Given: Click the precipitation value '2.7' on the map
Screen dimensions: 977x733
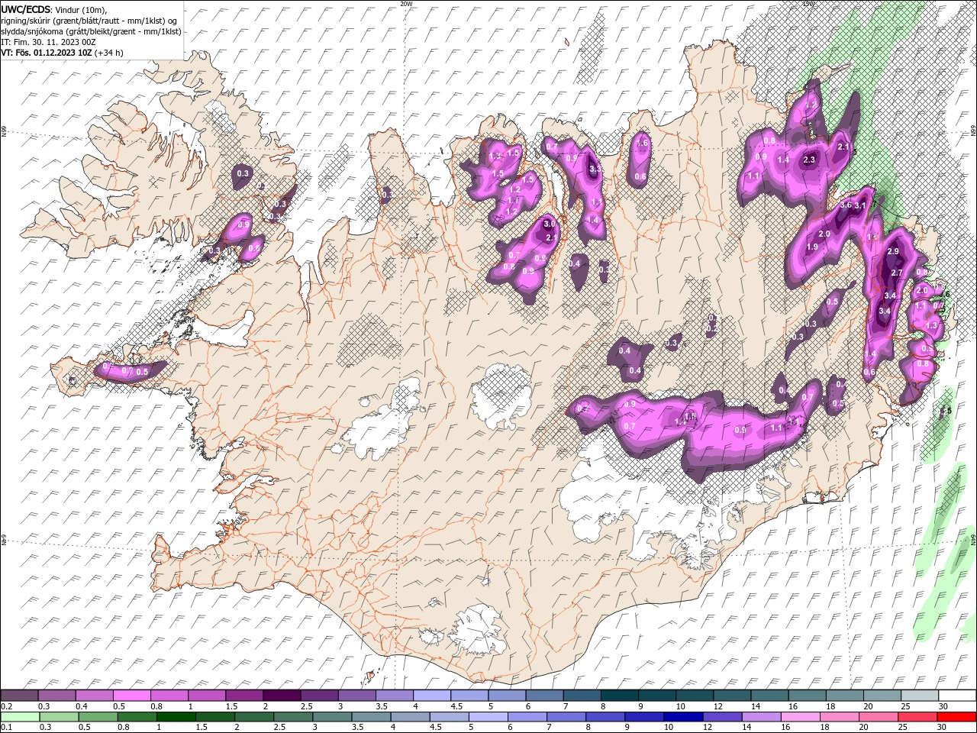Looking at the screenshot, I should click(x=897, y=273).
